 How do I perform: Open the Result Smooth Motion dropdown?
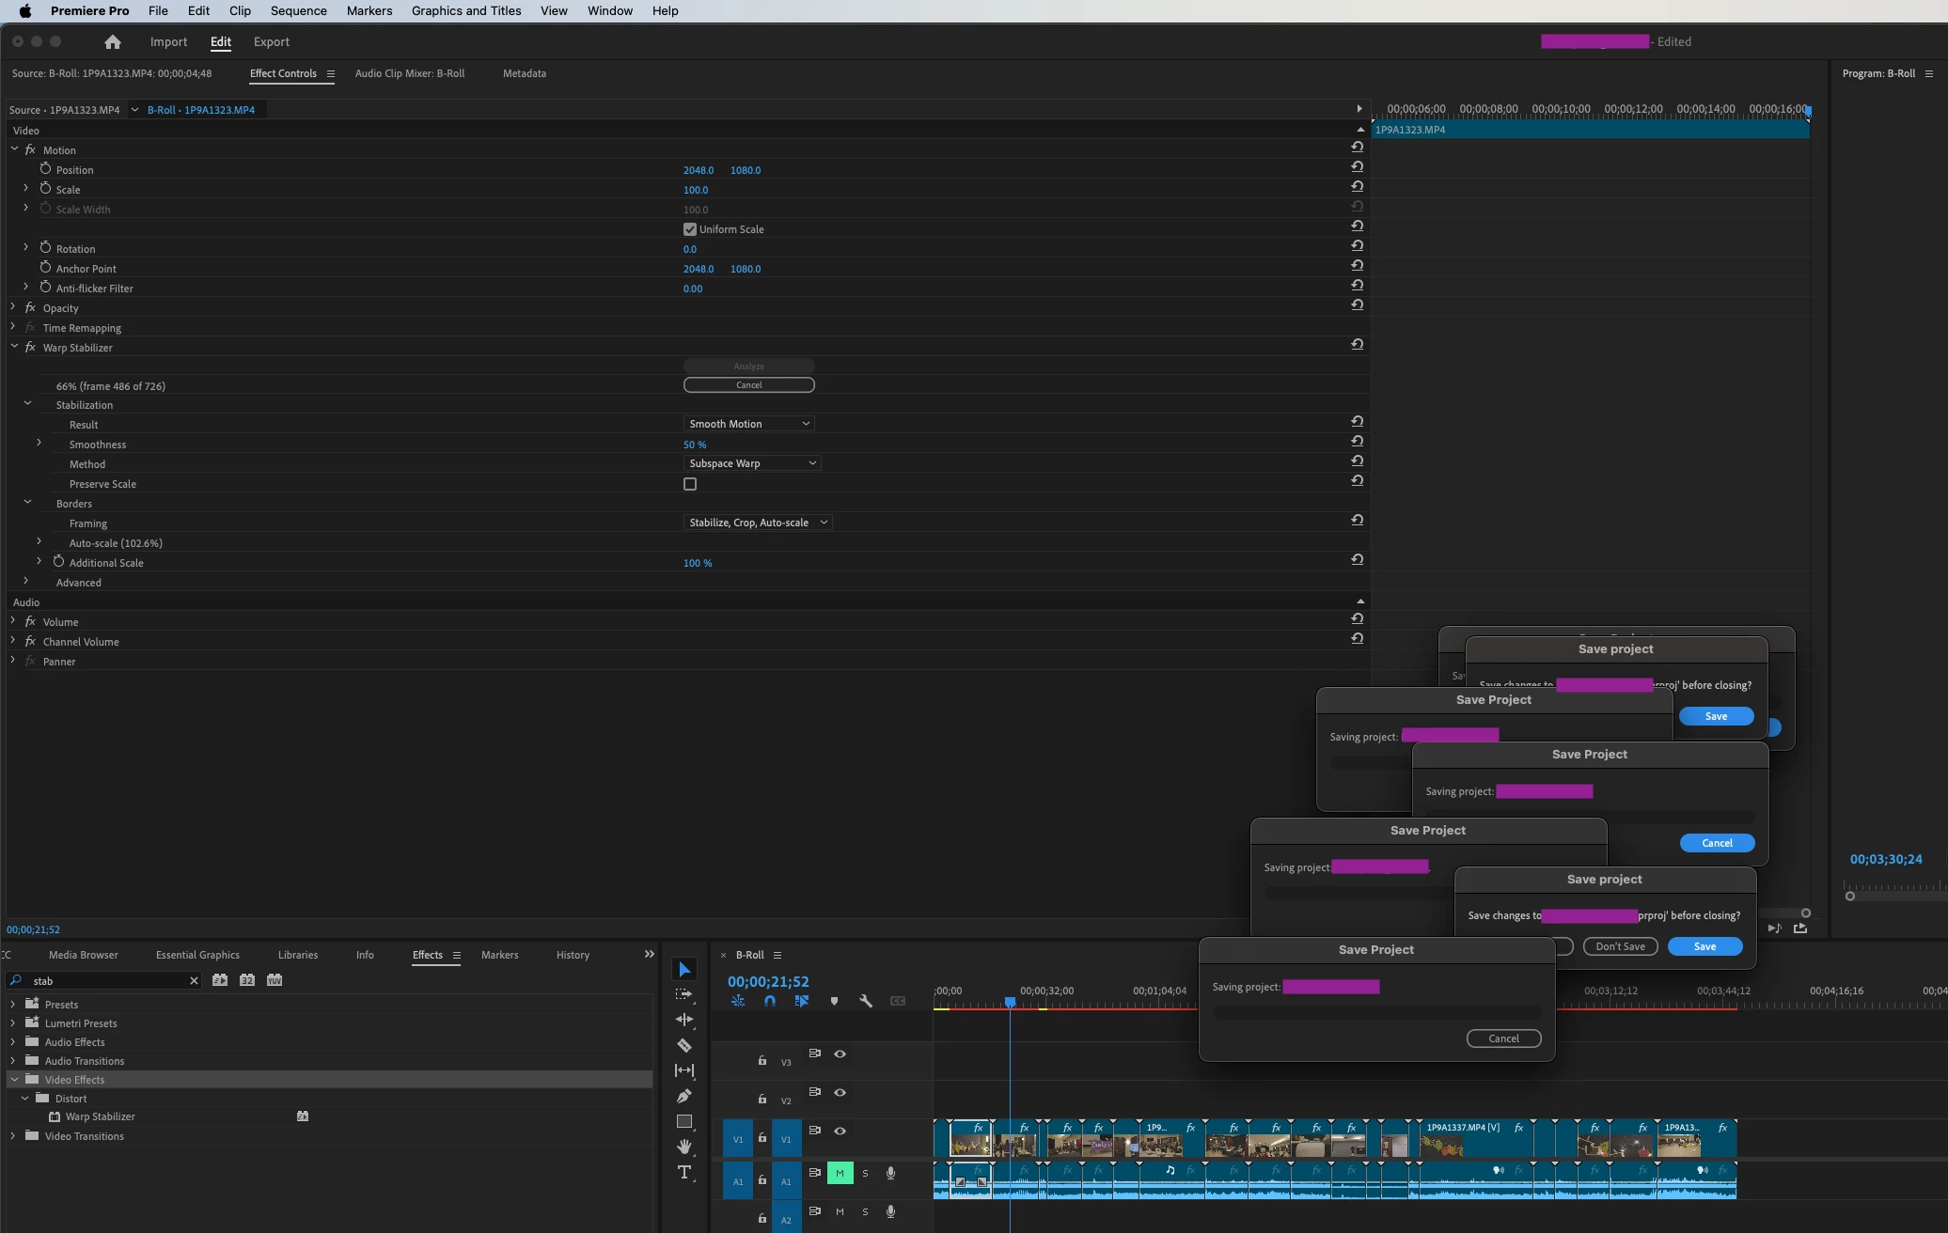point(748,424)
